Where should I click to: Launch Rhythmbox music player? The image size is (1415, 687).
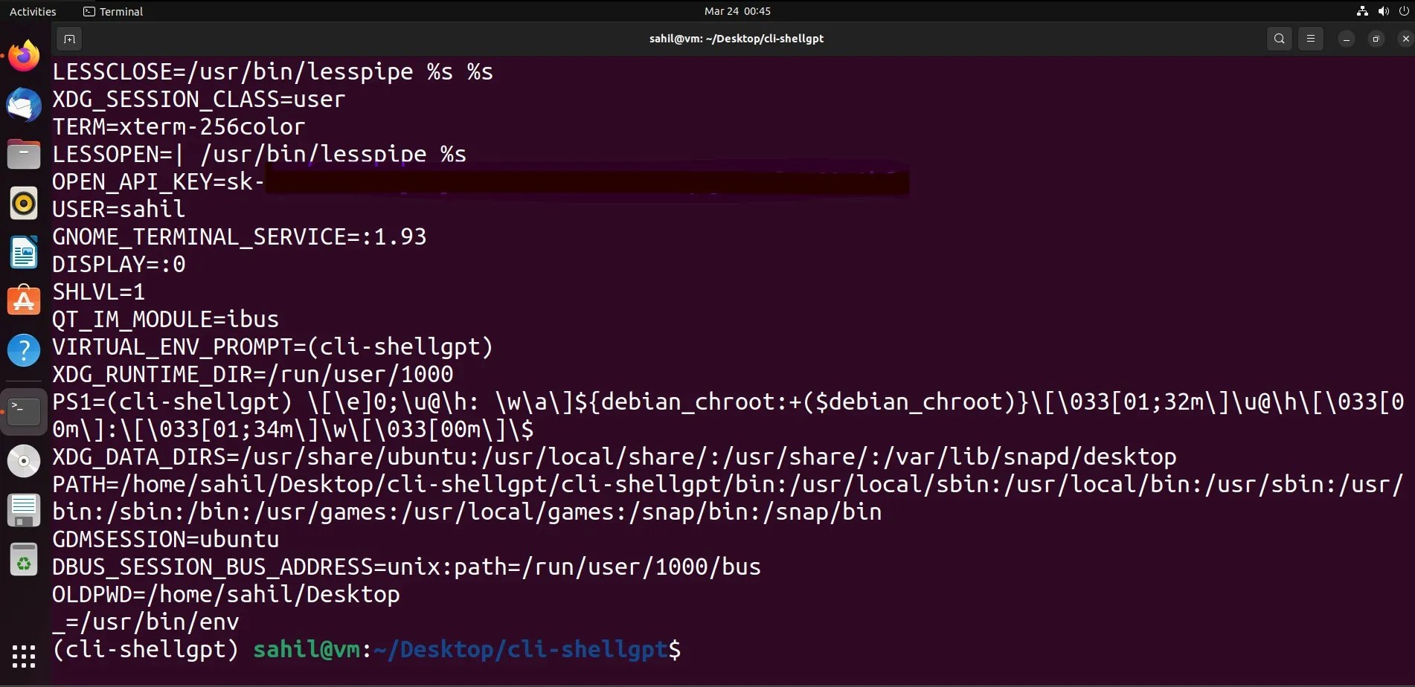click(x=24, y=203)
